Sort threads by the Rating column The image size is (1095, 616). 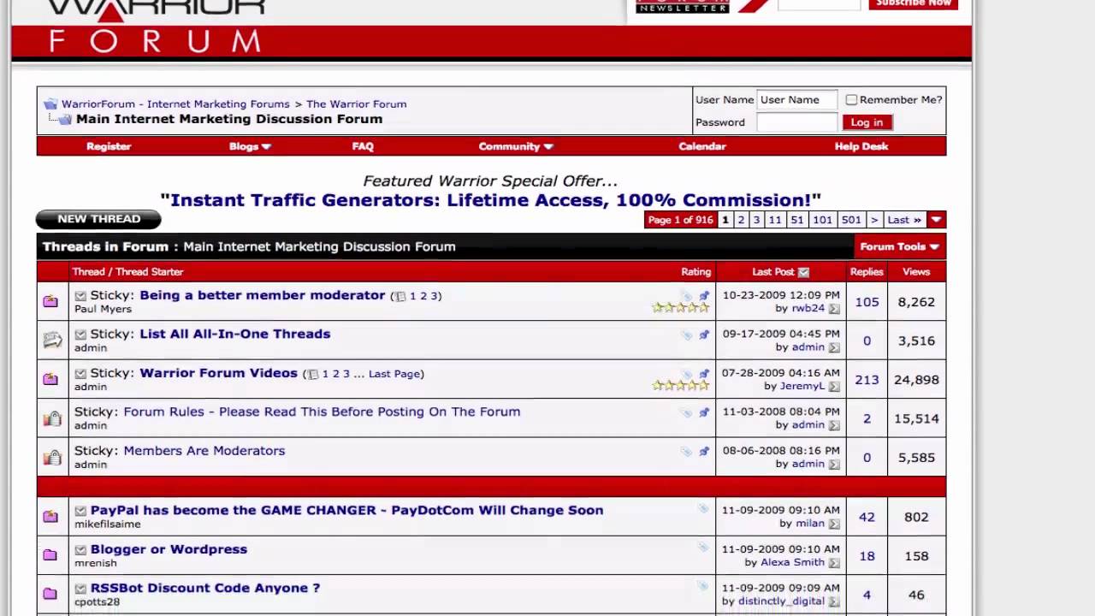click(x=695, y=272)
